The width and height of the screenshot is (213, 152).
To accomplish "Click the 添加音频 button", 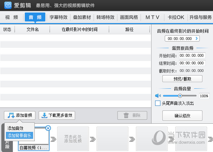I will point(20,115).
